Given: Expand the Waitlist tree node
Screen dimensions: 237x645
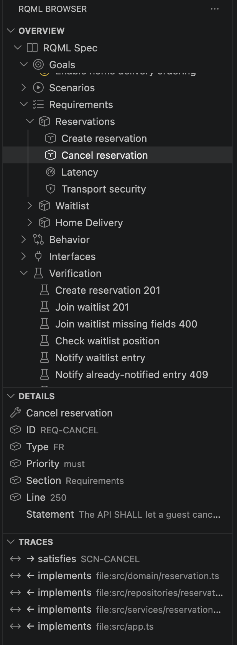Looking at the screenshot, I should 30,206.
